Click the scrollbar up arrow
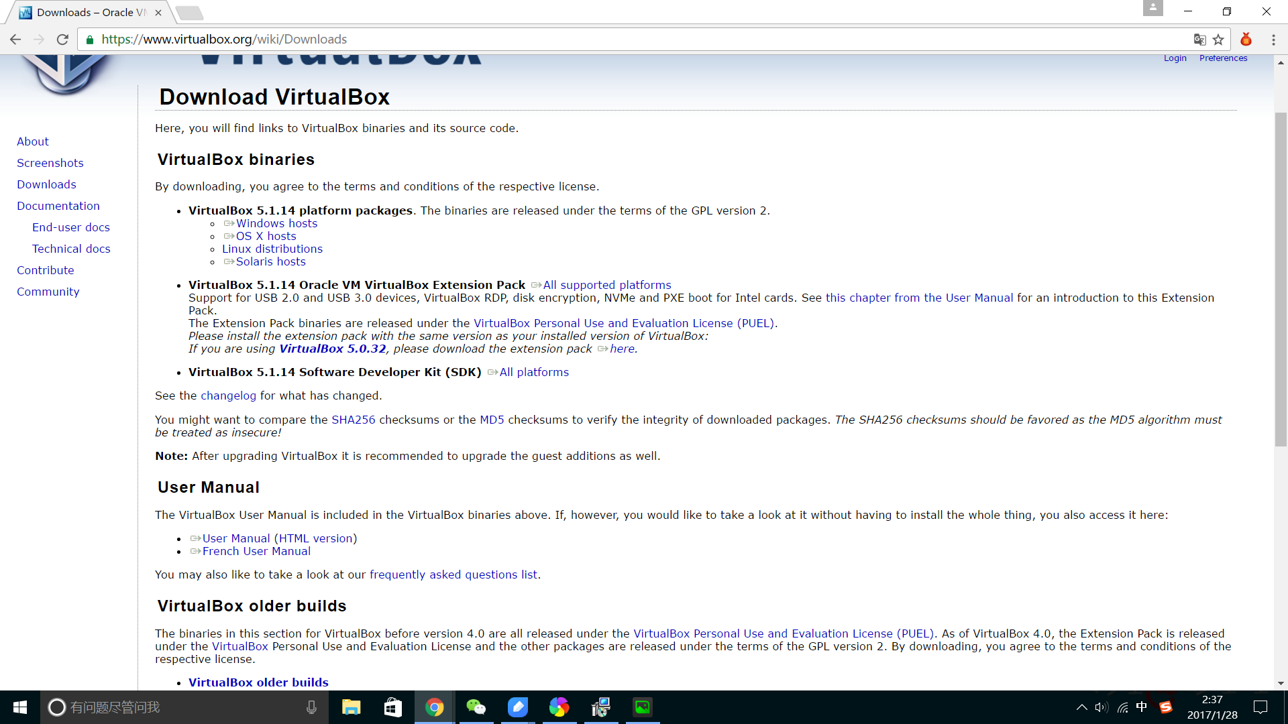The height and width of the screenshot is (724, 1288). (1281, 62)
